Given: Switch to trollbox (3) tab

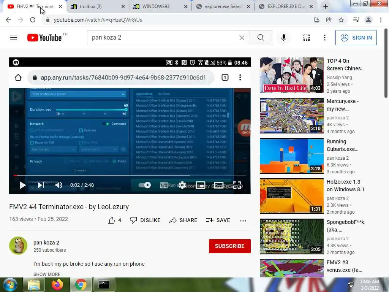Looking at the screenshot, I should [x=97, y=6].
